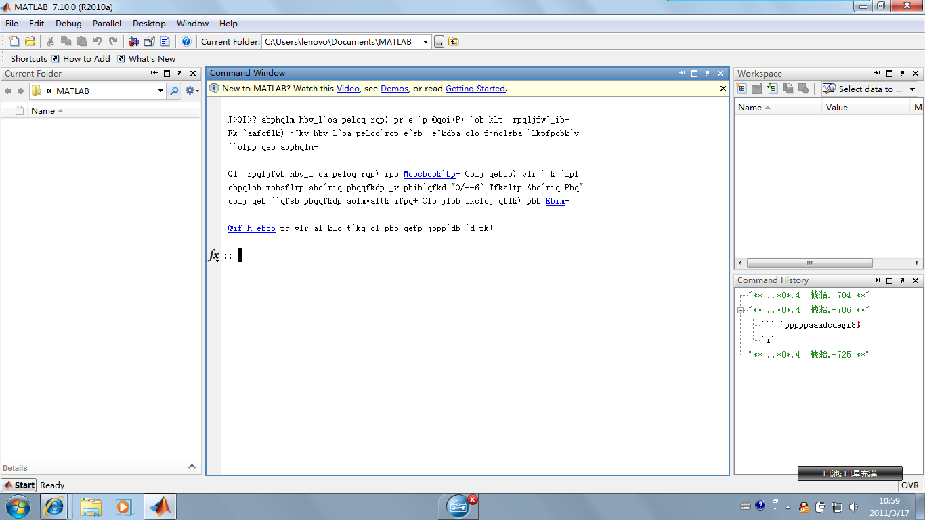Click the Open file folder icon in the toolbar
Viewport: 925px width, 520px height.
(x=30, y=41)
